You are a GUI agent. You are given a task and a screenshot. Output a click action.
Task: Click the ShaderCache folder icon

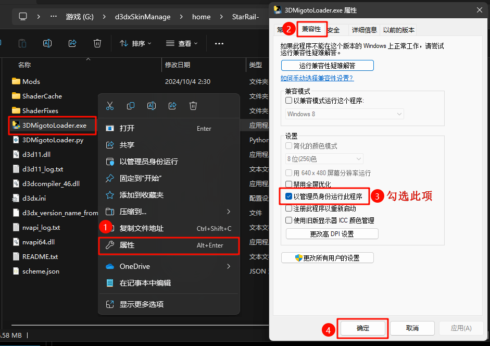click(16, 96)
